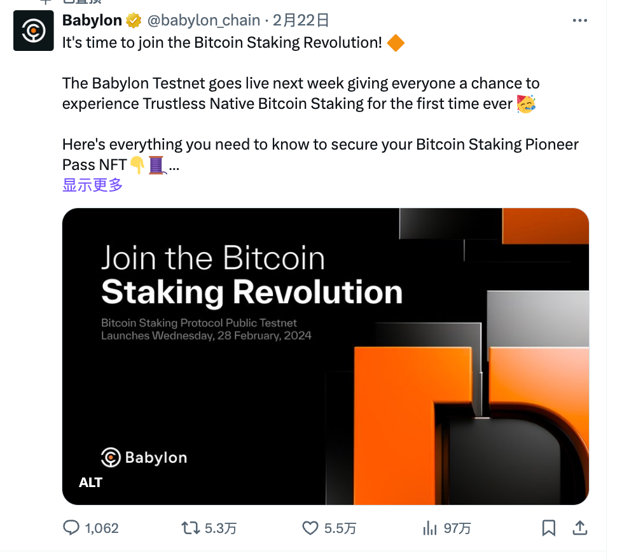Image resolution: width=622 pixels, height=559 pixels.
Task: Click the gold verified badge beside Babylon
Action: click(x=132, y=20)
